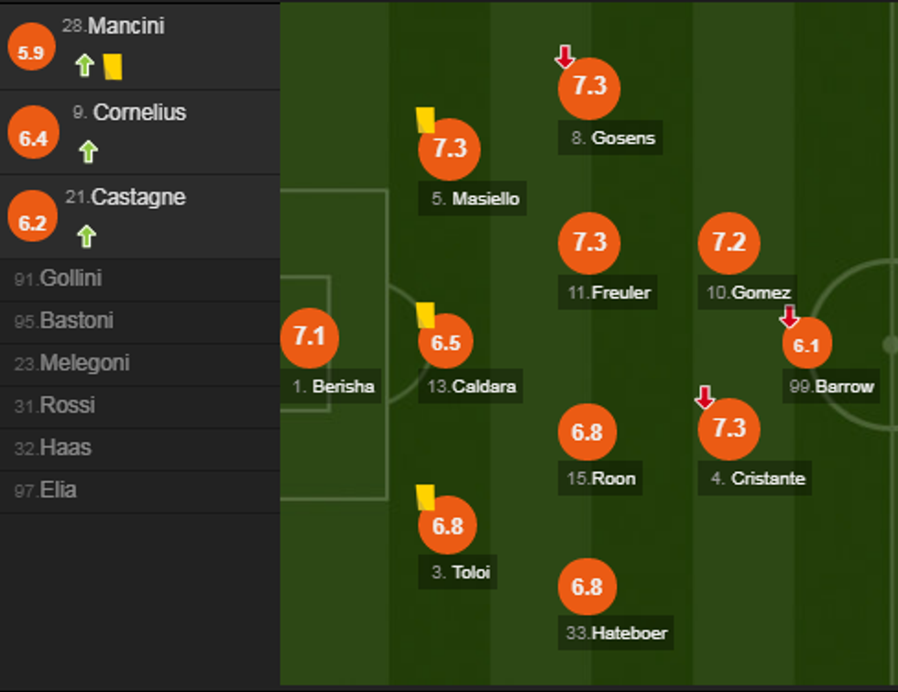898x692 pixels.
Task: Click Mancini's green substitution arrow
Action: (84, 65)
